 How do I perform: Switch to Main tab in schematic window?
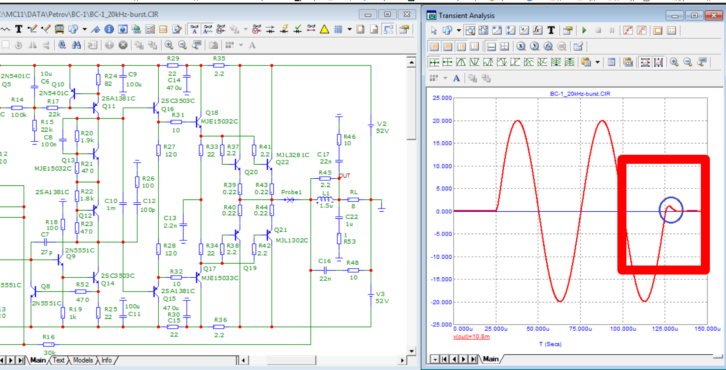[38, 360]
